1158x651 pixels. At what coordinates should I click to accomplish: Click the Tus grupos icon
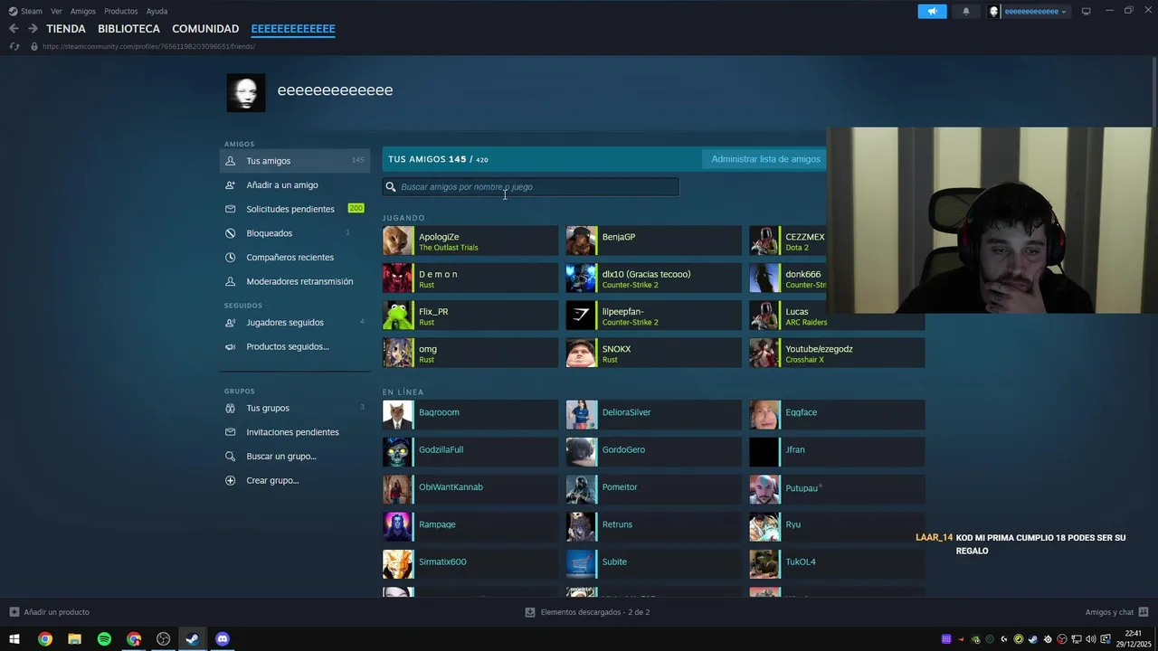click(230, 408)
